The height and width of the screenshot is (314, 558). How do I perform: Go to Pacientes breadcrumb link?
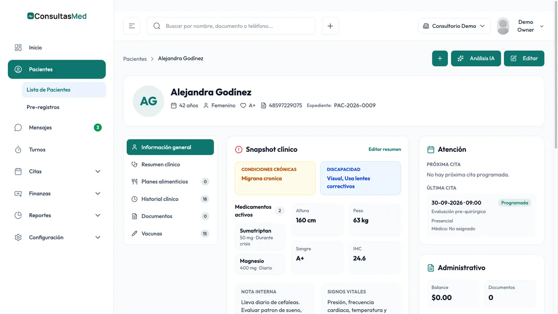click(135, 59)
